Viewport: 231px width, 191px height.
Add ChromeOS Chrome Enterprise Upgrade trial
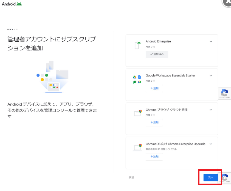[x=154, y=157]
